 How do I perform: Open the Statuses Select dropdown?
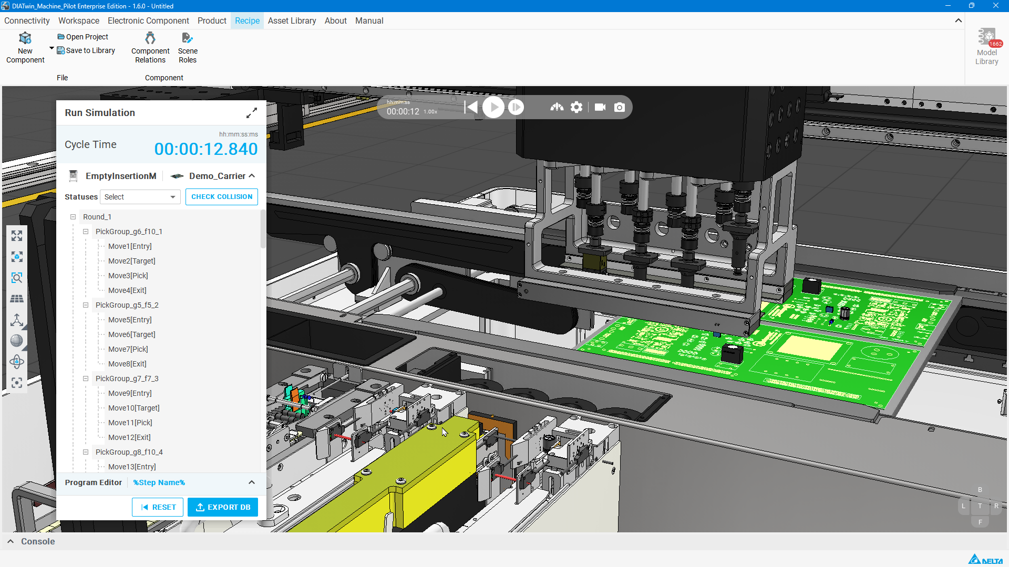click(x=140, y=197)
